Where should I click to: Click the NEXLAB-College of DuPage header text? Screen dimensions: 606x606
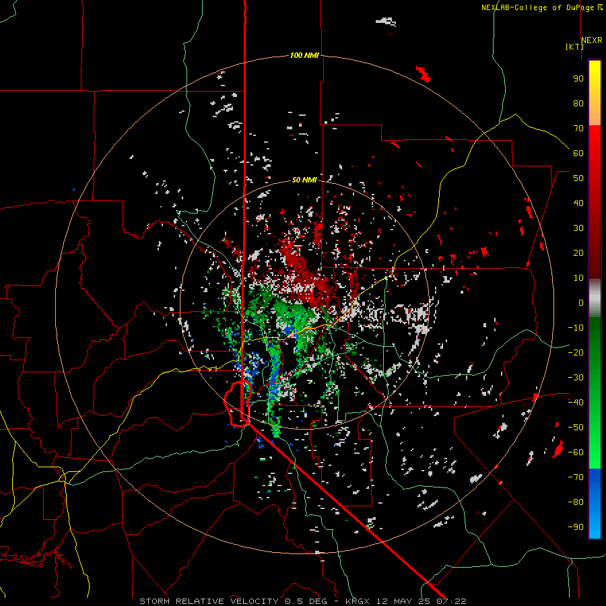coord(537,7)
